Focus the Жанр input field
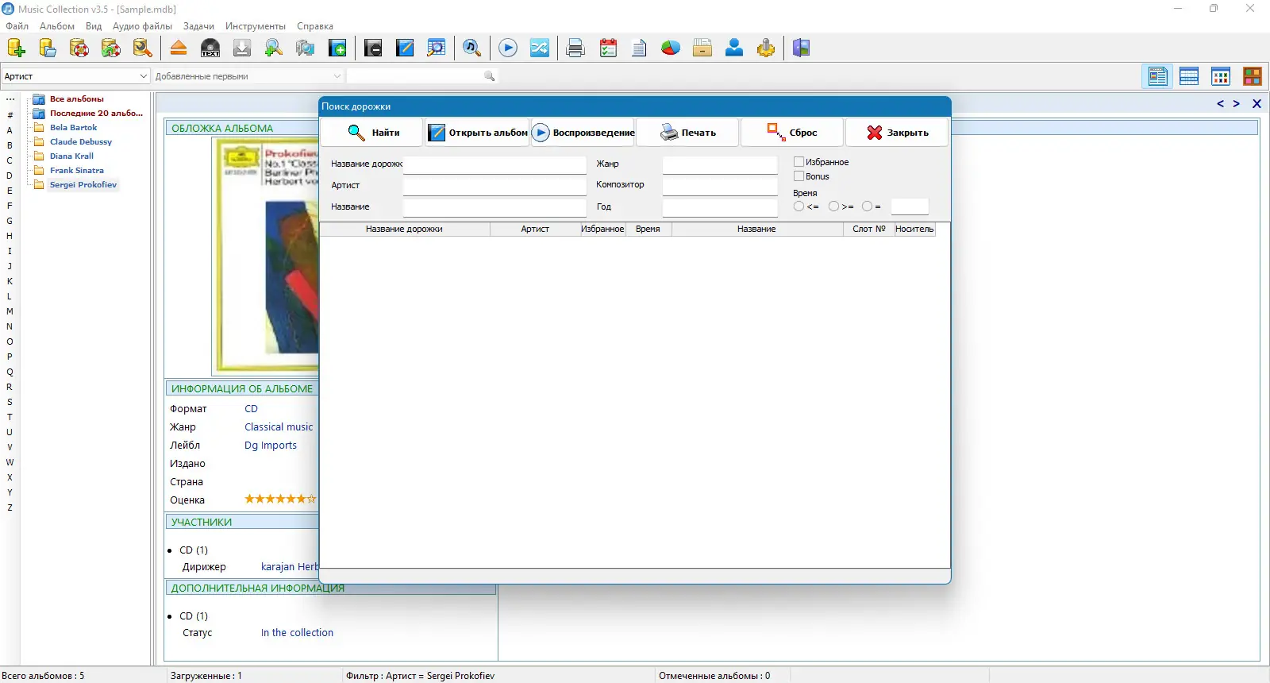Image resolution: width=1270 pixels, height=683 pixels. pyautogui.click(x=720, y=164)
